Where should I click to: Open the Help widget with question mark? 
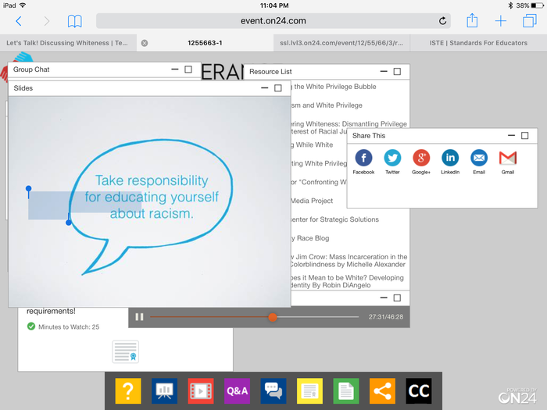click(127, 390)
